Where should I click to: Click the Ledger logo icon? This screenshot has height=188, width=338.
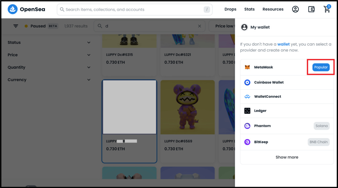247,111
